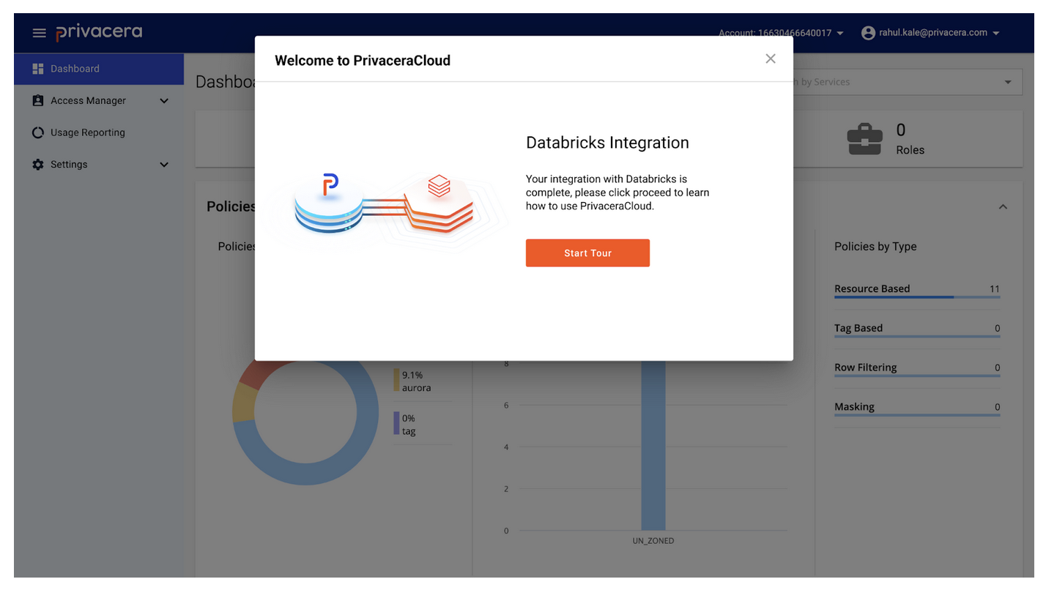The image size is (1046, 590).
Task: Open the Search by Services dropdown
Action: tap(1008, 82)
